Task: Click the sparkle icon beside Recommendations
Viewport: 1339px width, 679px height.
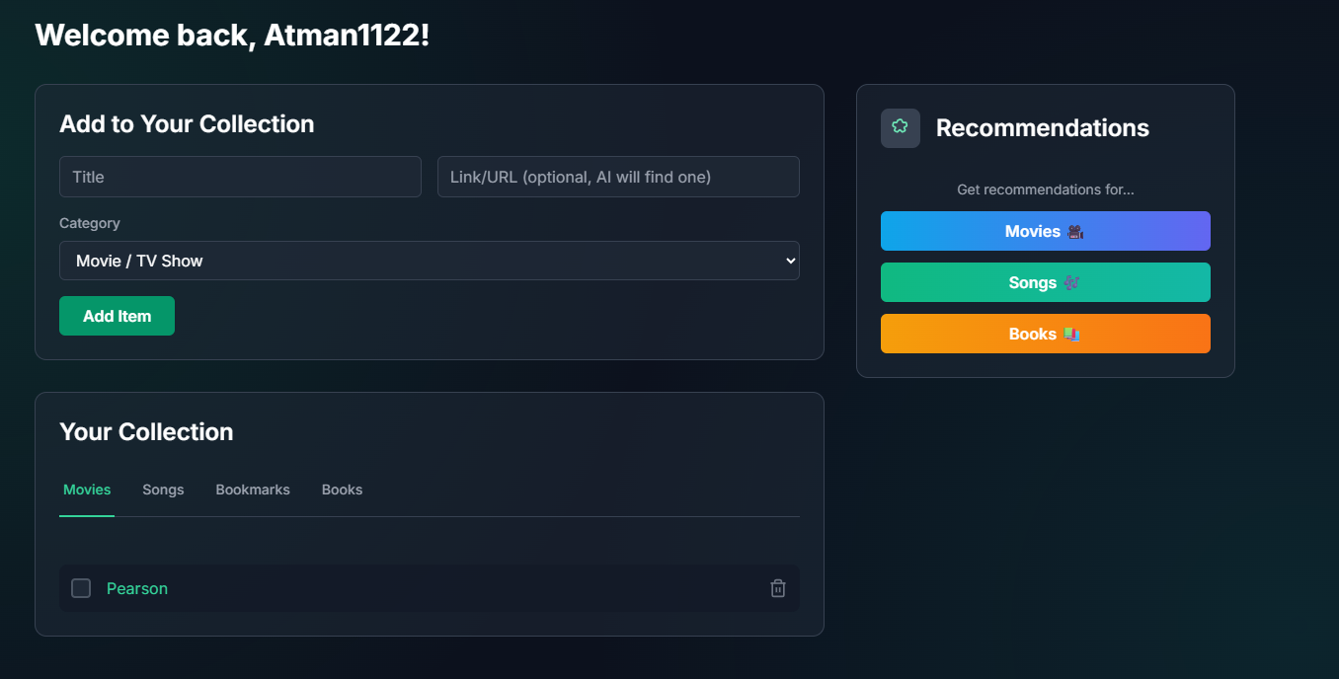Action: 900,127
